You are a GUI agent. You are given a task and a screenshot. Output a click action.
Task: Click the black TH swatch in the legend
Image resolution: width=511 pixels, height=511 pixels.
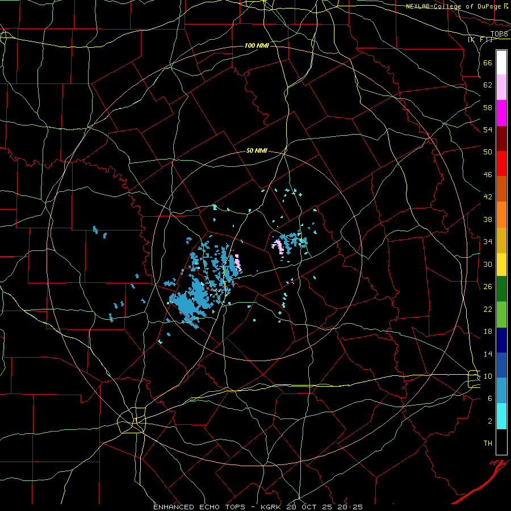(501, 442)
